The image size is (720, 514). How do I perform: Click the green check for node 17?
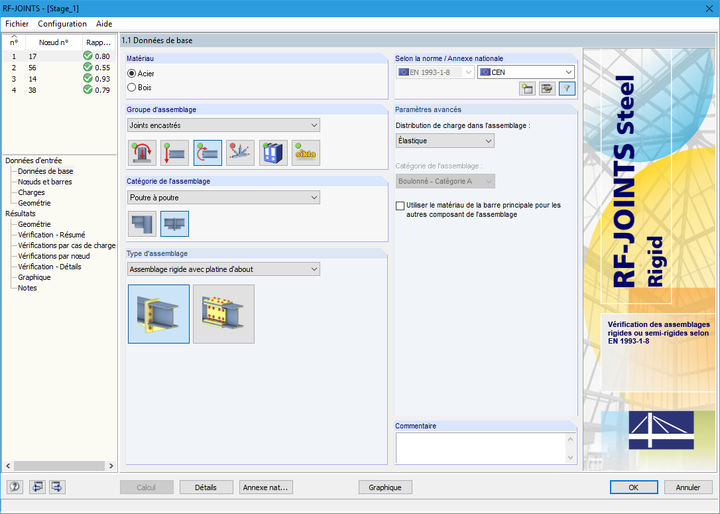click(x=88, y=56)
